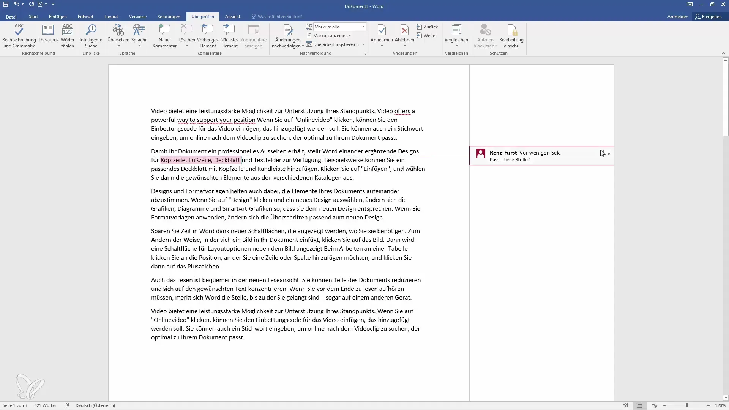Switch to Drucklayout view
The image size is (729, 410).
pyautogui.click(x=640, y=405)
